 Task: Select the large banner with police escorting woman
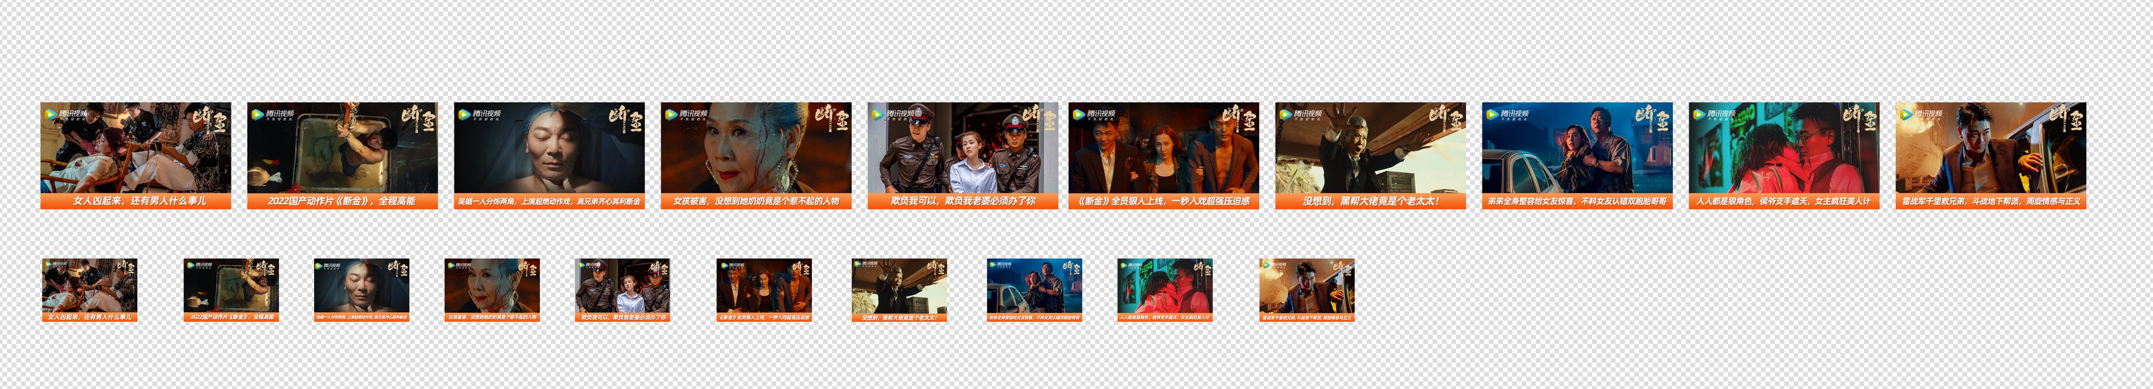[x=963, y=155]
